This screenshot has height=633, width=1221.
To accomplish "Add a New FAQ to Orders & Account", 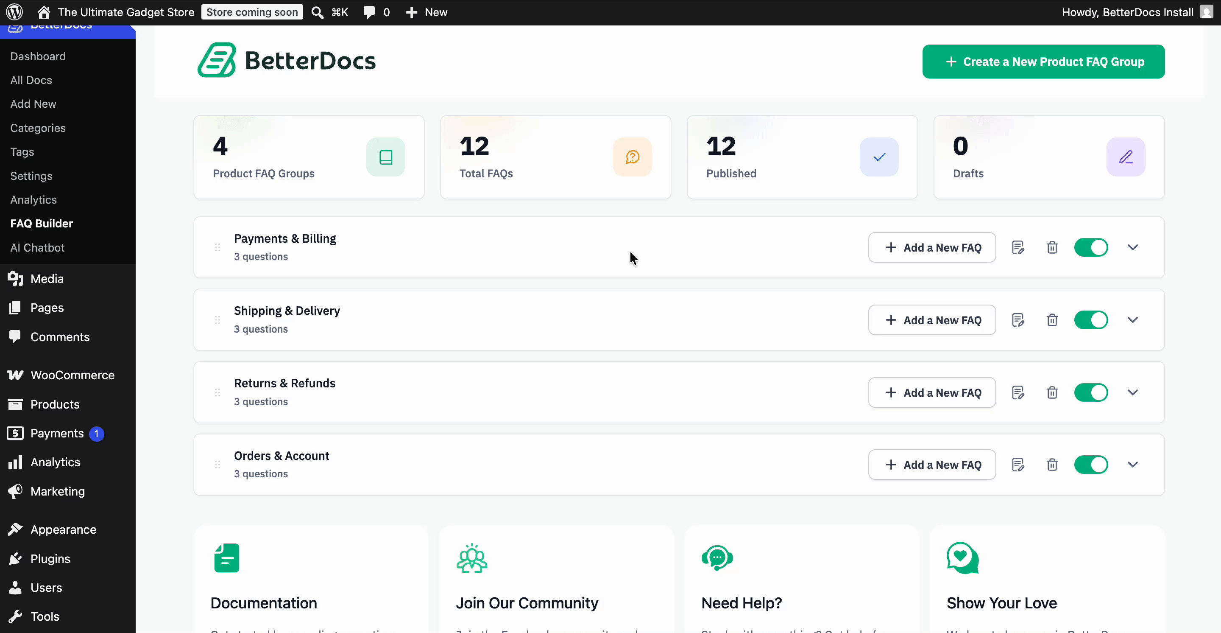I will 932,465.
